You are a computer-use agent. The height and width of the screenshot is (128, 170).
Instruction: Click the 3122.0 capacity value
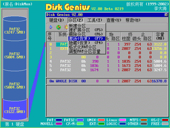click(x=160, y=44)
